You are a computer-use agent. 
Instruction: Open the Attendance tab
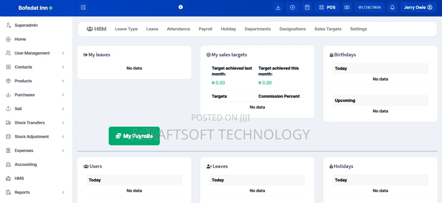pos(178,29)
